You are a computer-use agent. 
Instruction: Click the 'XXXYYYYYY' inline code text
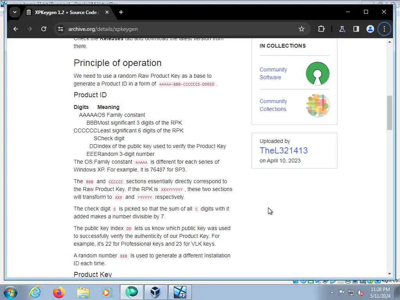pos(172,189)
